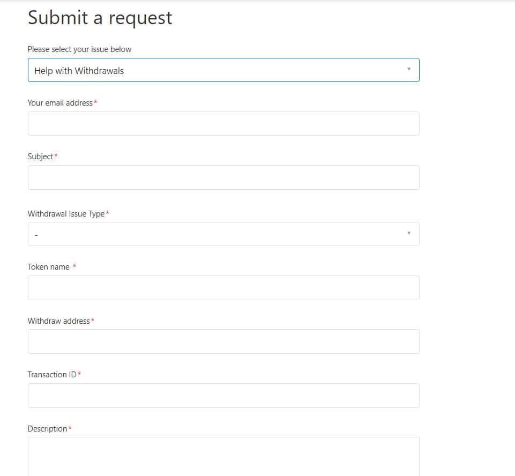
Task: Click inside the Description text area
Action: pyautogui.click(x=223, y=456)
